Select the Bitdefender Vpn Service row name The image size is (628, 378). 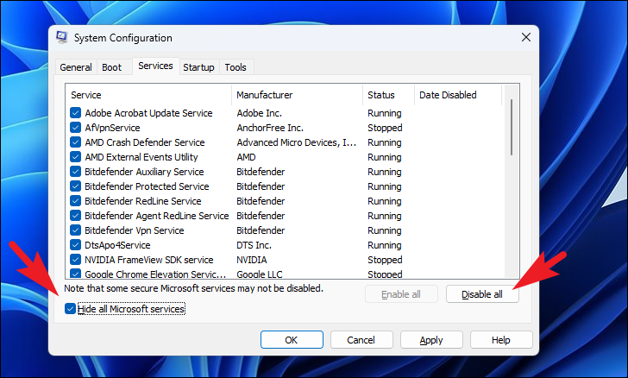pyautogui.click(x=135, y=230)
